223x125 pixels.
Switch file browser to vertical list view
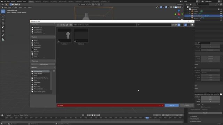pyautogui.click(x=173, y=25)
